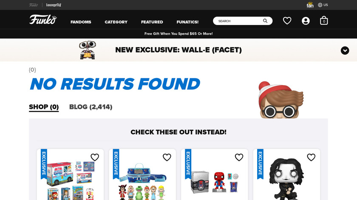Click the Funatics! link
The width and height of the screenshot is (357, 200).
(187, 22)
